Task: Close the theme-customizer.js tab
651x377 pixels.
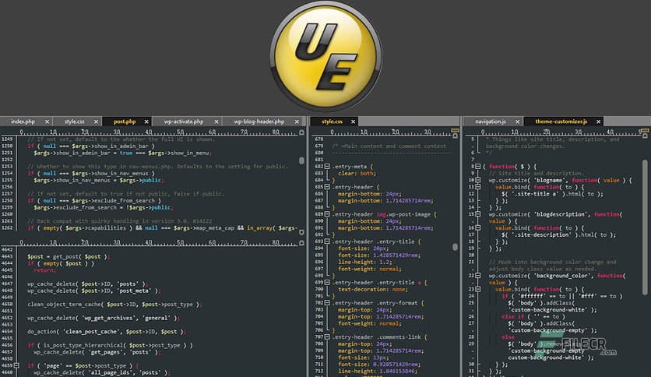Action: pyautogui.click(x=598, y=122)
